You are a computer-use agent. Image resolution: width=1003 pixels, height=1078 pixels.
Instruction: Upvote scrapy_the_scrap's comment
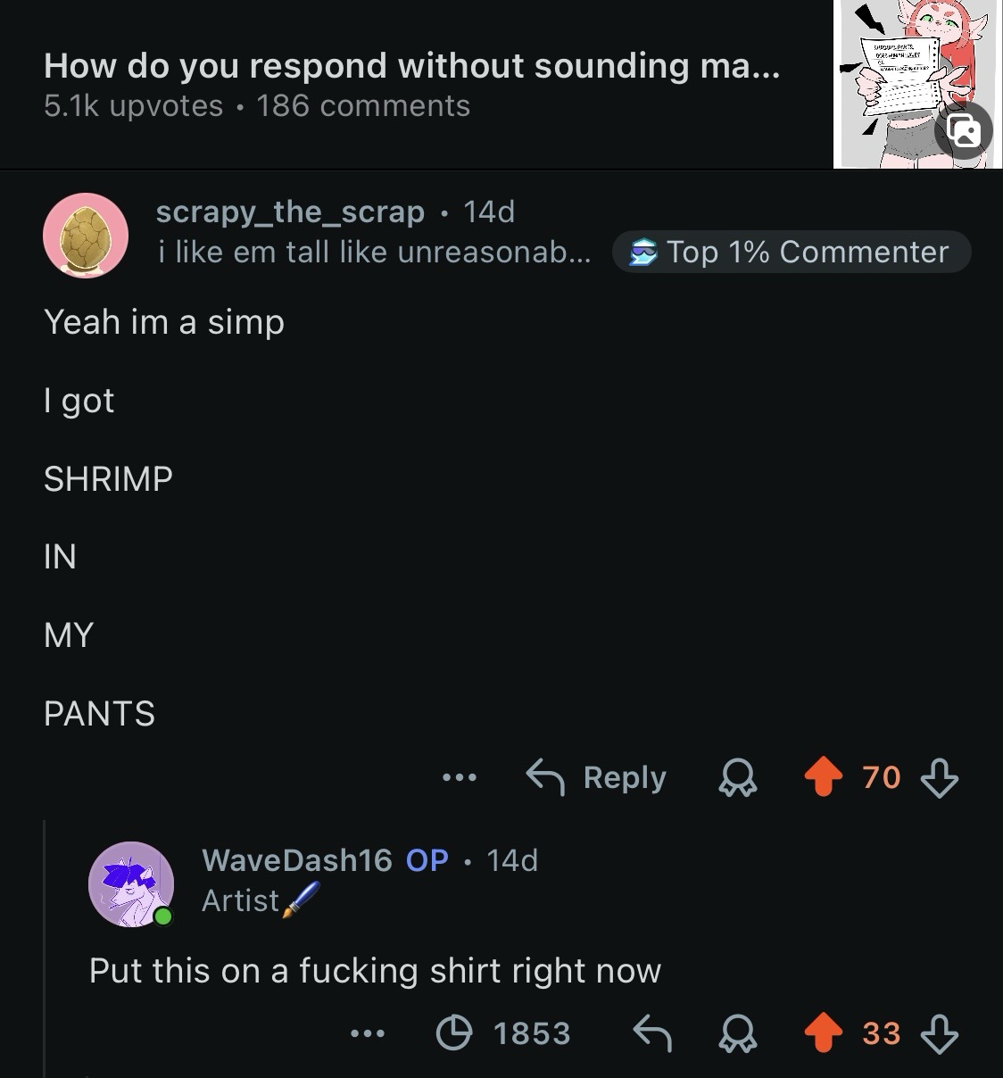tap(823, 777)
